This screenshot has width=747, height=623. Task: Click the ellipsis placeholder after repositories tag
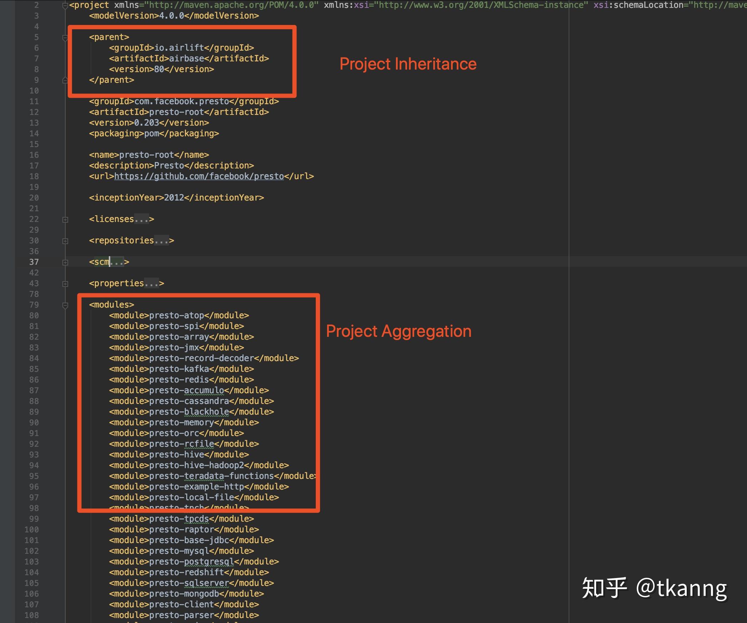tap(161, 240)
